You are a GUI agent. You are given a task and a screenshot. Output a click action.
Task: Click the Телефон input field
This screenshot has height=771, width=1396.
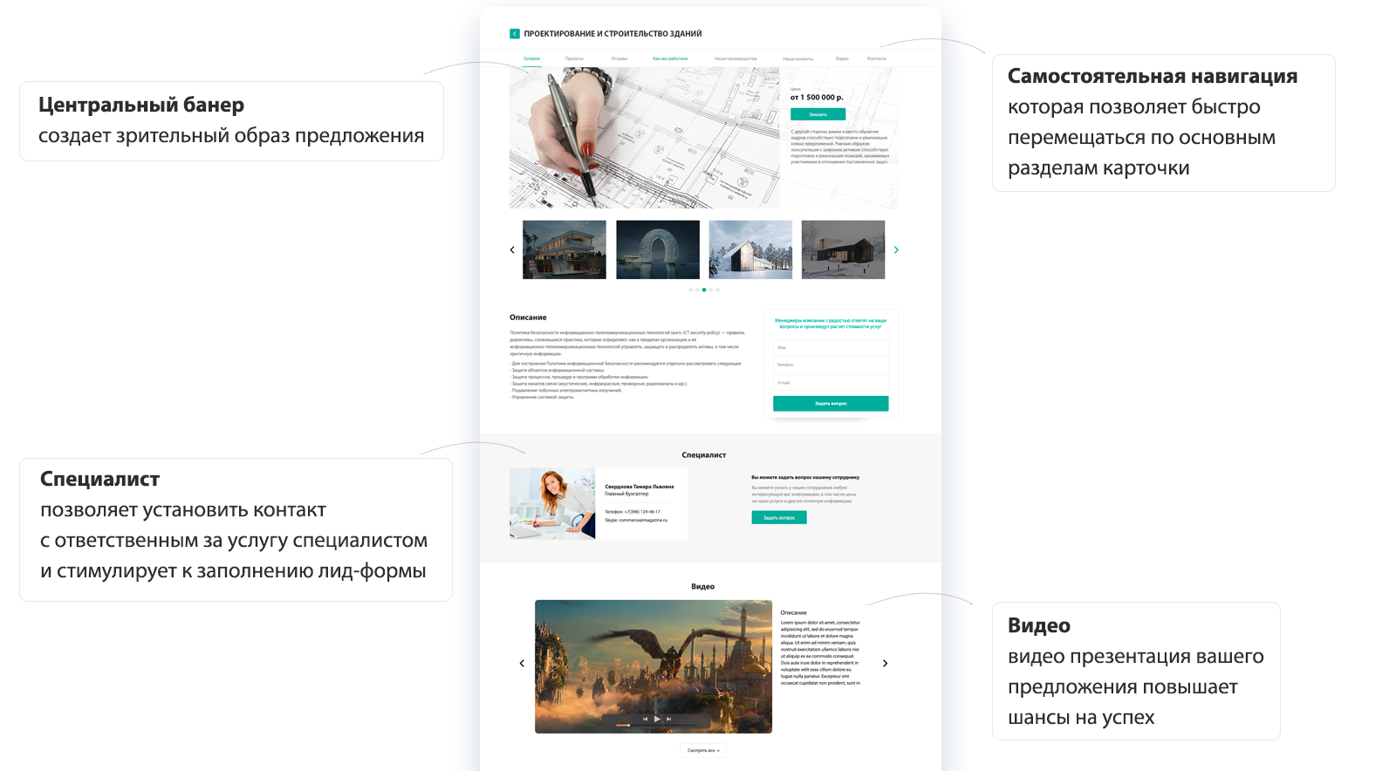pos(831,365)
